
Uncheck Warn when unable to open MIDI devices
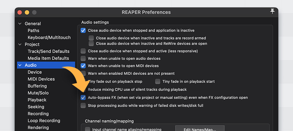[83, 66]
